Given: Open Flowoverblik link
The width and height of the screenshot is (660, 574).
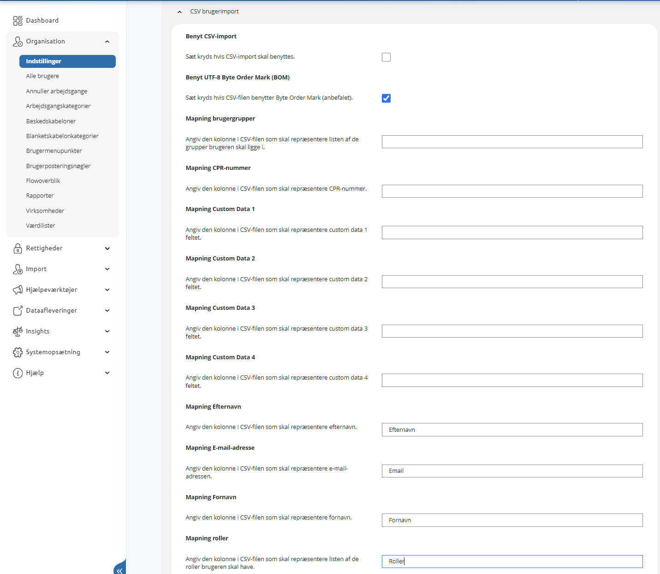Looking at the screenshot, I should 43,181.
